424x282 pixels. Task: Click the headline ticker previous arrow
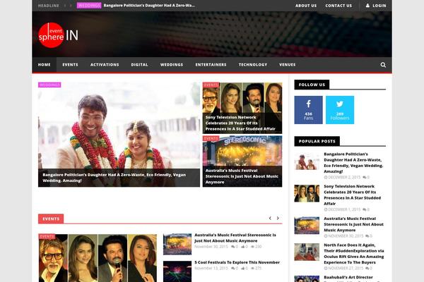tap(65, 6)
